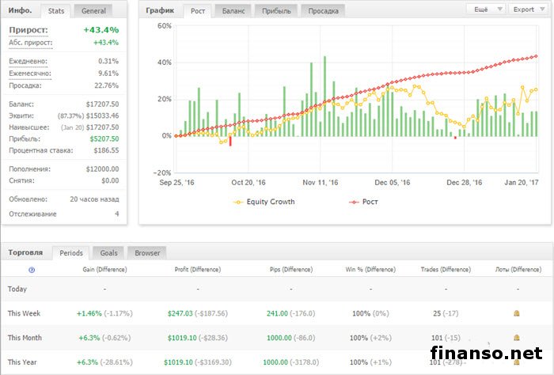
Task: Click the Ежедневно underlined label
Action: pyautogui.click(x=28, y=61)
